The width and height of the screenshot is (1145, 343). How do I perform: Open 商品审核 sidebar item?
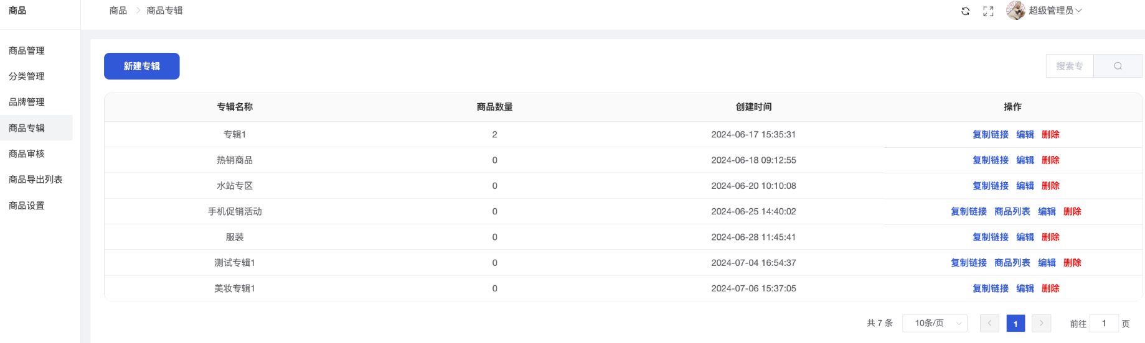27,153
